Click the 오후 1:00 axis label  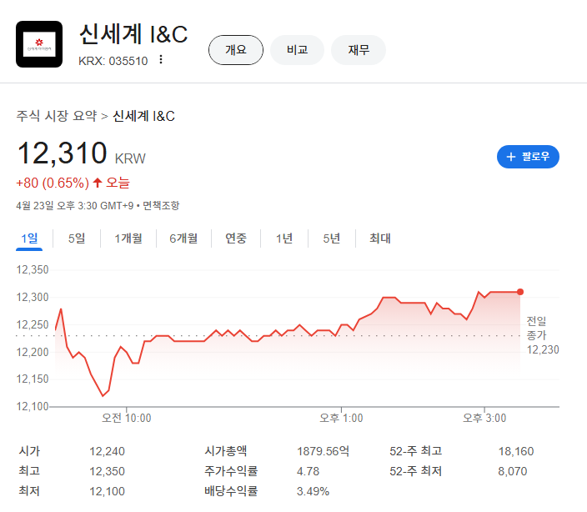click(341, 418)
